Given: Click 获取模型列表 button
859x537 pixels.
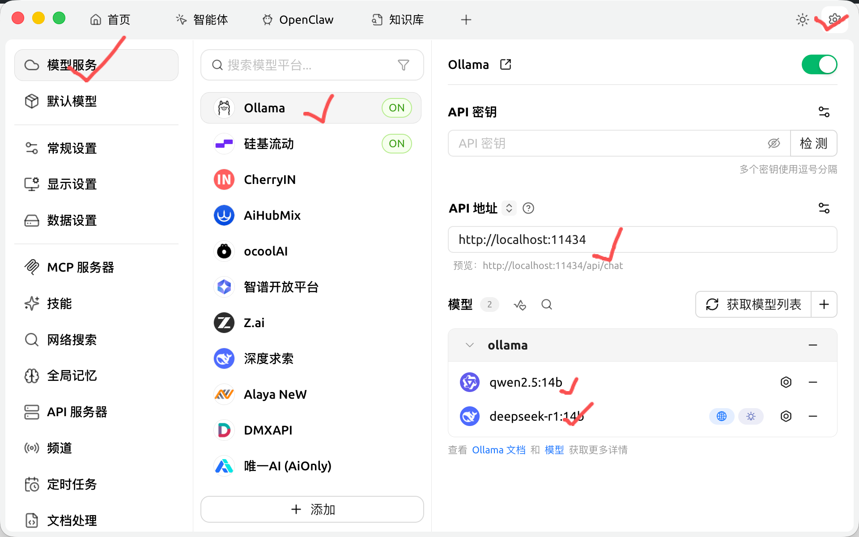Looking at the screenshot, I should 754,304.
